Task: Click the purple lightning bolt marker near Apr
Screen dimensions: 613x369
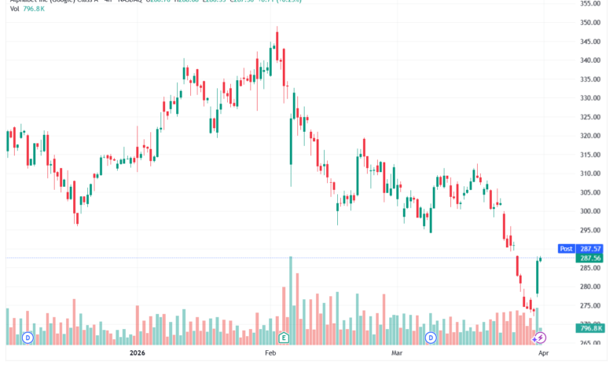Action: click(x=540, y=338)
